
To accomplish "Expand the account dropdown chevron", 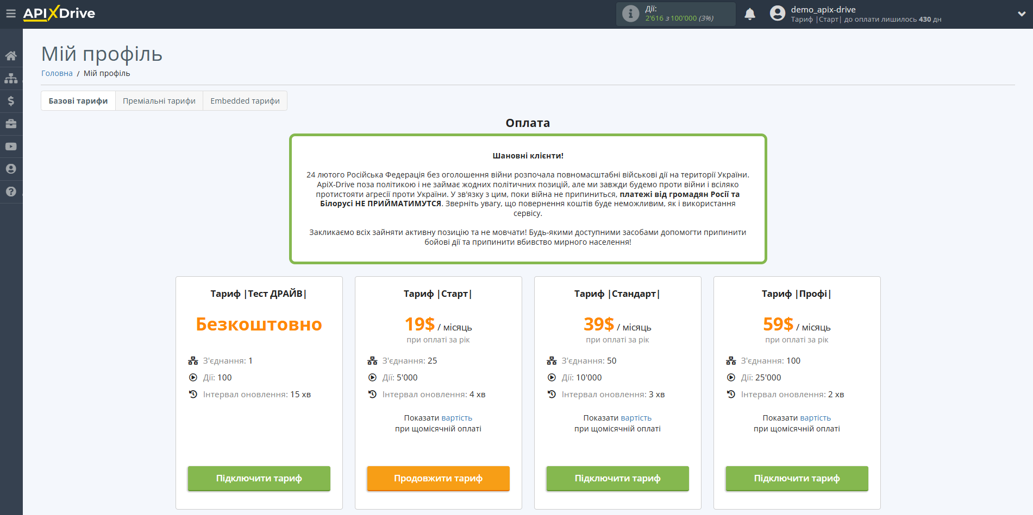I will (x=1022, y=14).
